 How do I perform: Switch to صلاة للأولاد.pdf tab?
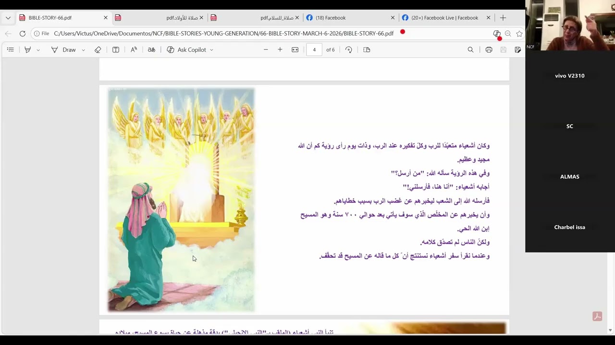point(159,18)
